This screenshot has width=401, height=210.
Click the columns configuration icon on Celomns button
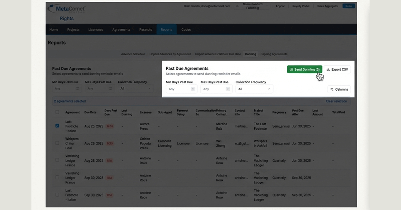[x=332, y=89]
